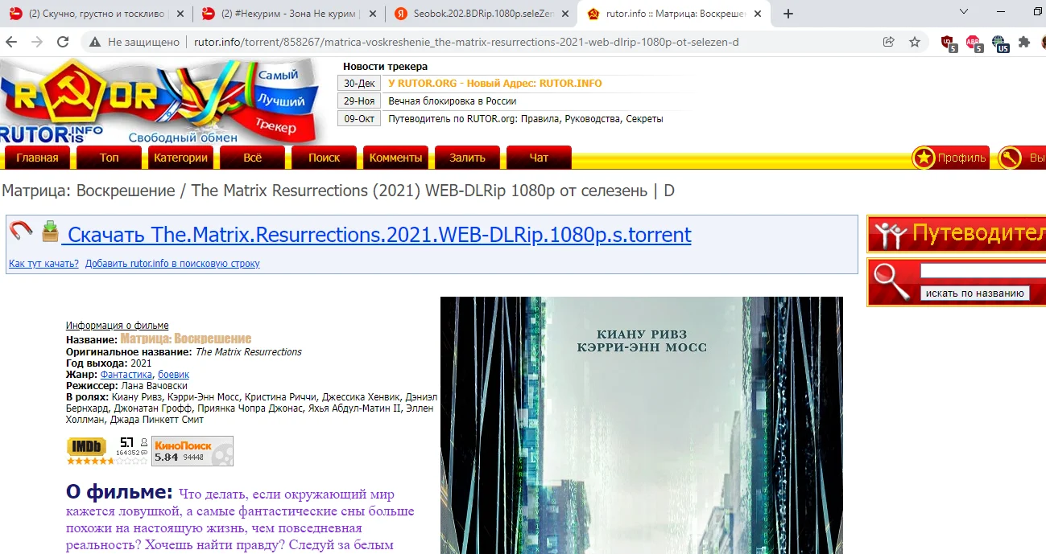Click the green torrent file icon
The width and height of the screenshot is (1046, 554).
(49, 232)
